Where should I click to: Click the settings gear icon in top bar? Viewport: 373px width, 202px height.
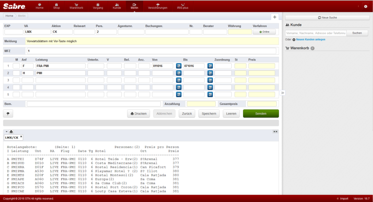point(366,7)
